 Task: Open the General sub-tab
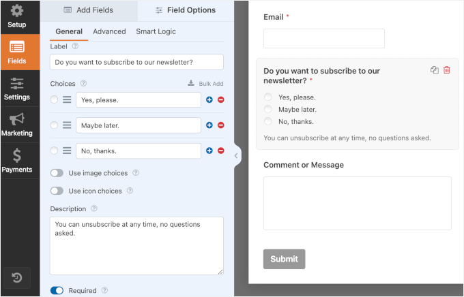[x=69, y=31]
